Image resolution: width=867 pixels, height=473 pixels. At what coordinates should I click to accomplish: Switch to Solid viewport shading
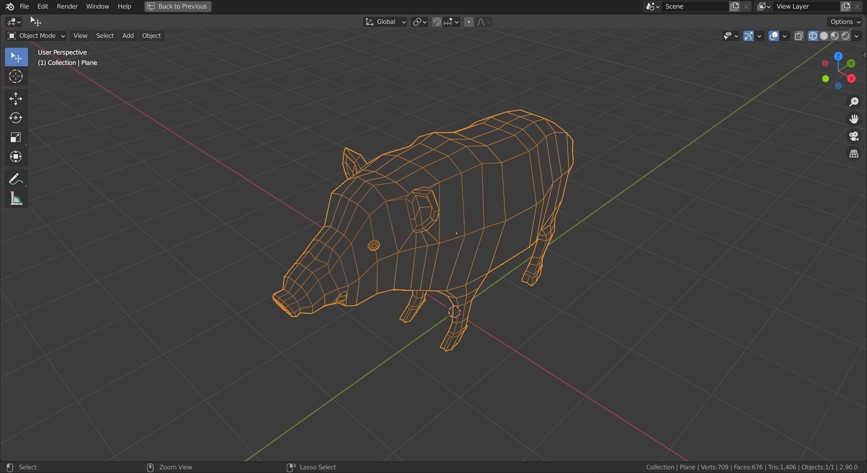[824, 36]
